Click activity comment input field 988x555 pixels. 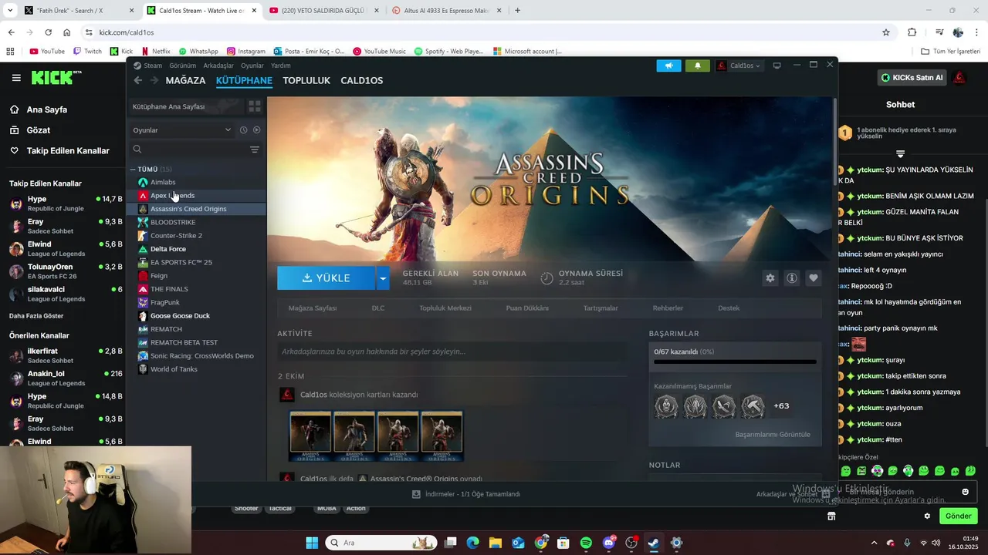click(x=452, y=351)
